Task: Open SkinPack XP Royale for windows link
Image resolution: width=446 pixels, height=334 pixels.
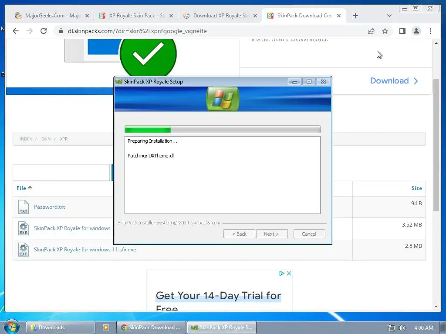Action: [72, 228]
